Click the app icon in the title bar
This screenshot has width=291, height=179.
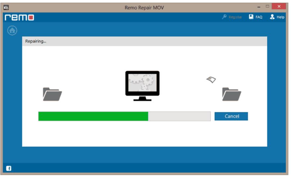pos(6,7)
